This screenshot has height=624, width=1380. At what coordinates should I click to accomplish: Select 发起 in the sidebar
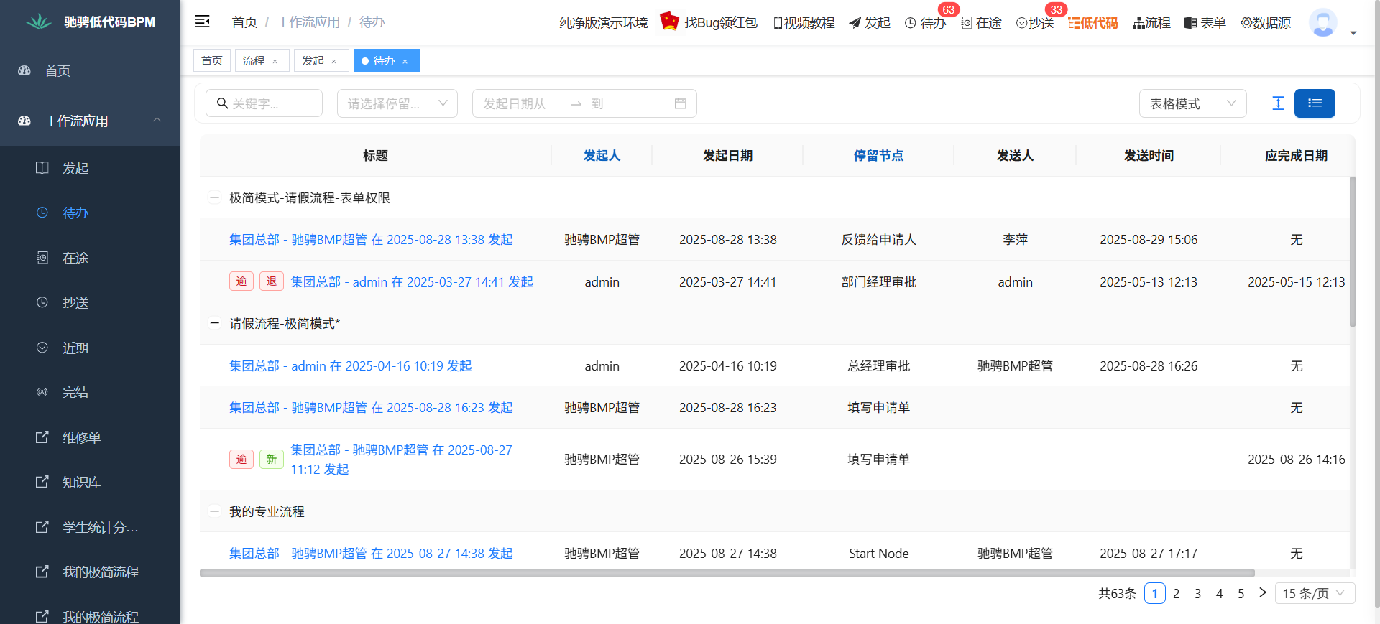[90, 168]
